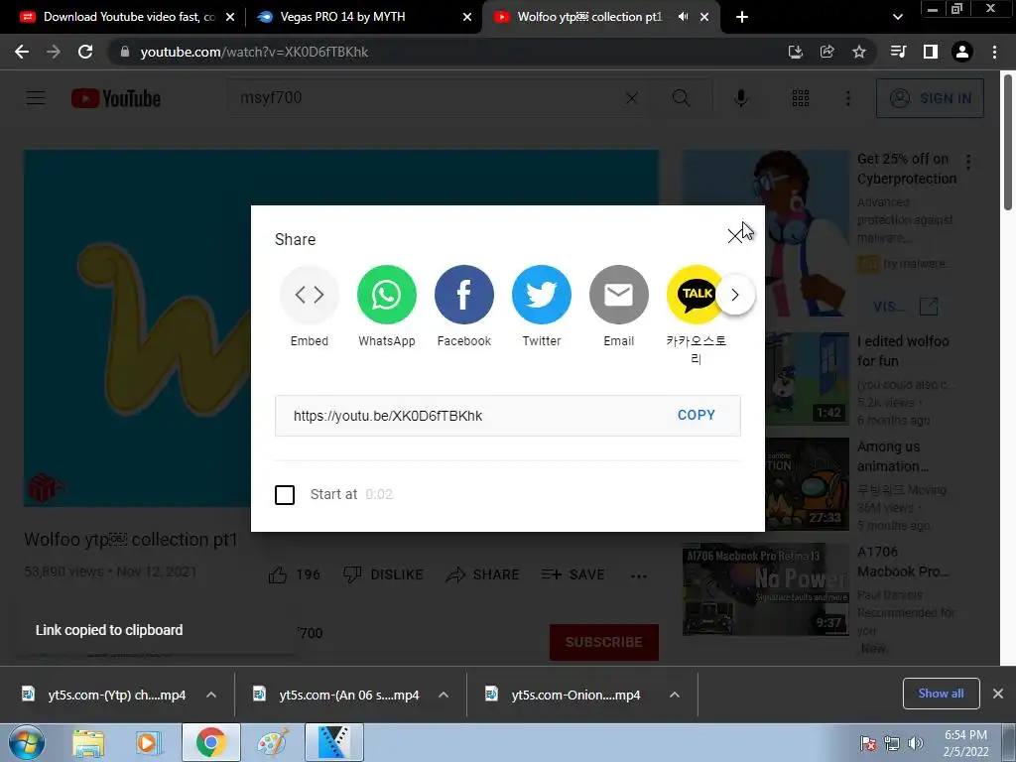Share via the WhatsApp icon
Image resolution: width=1016 pixels, height=762 pixels.
pos(386,295)
